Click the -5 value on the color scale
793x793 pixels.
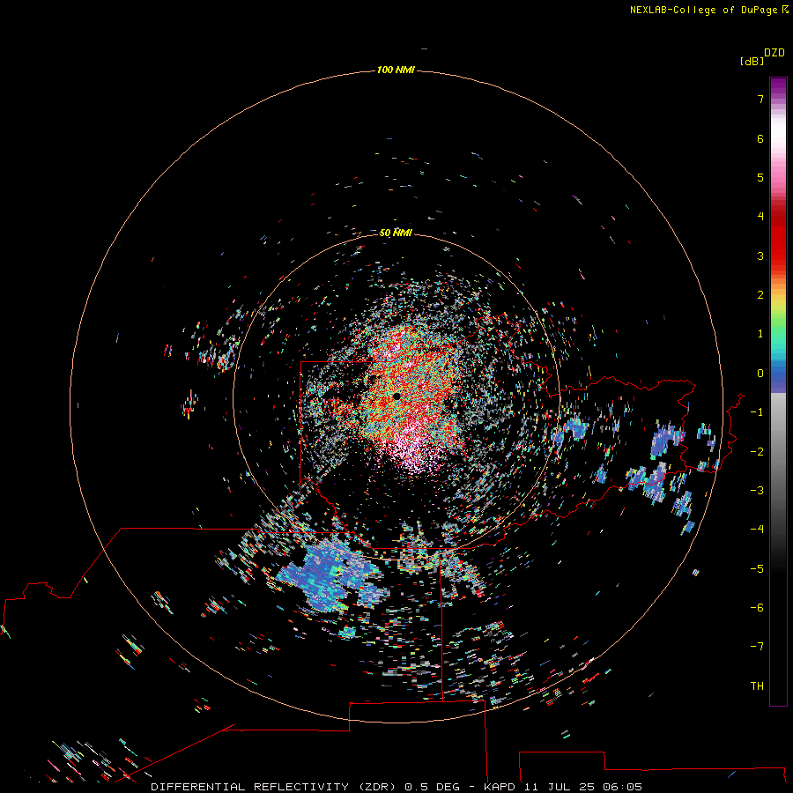[x=757, y=569]
